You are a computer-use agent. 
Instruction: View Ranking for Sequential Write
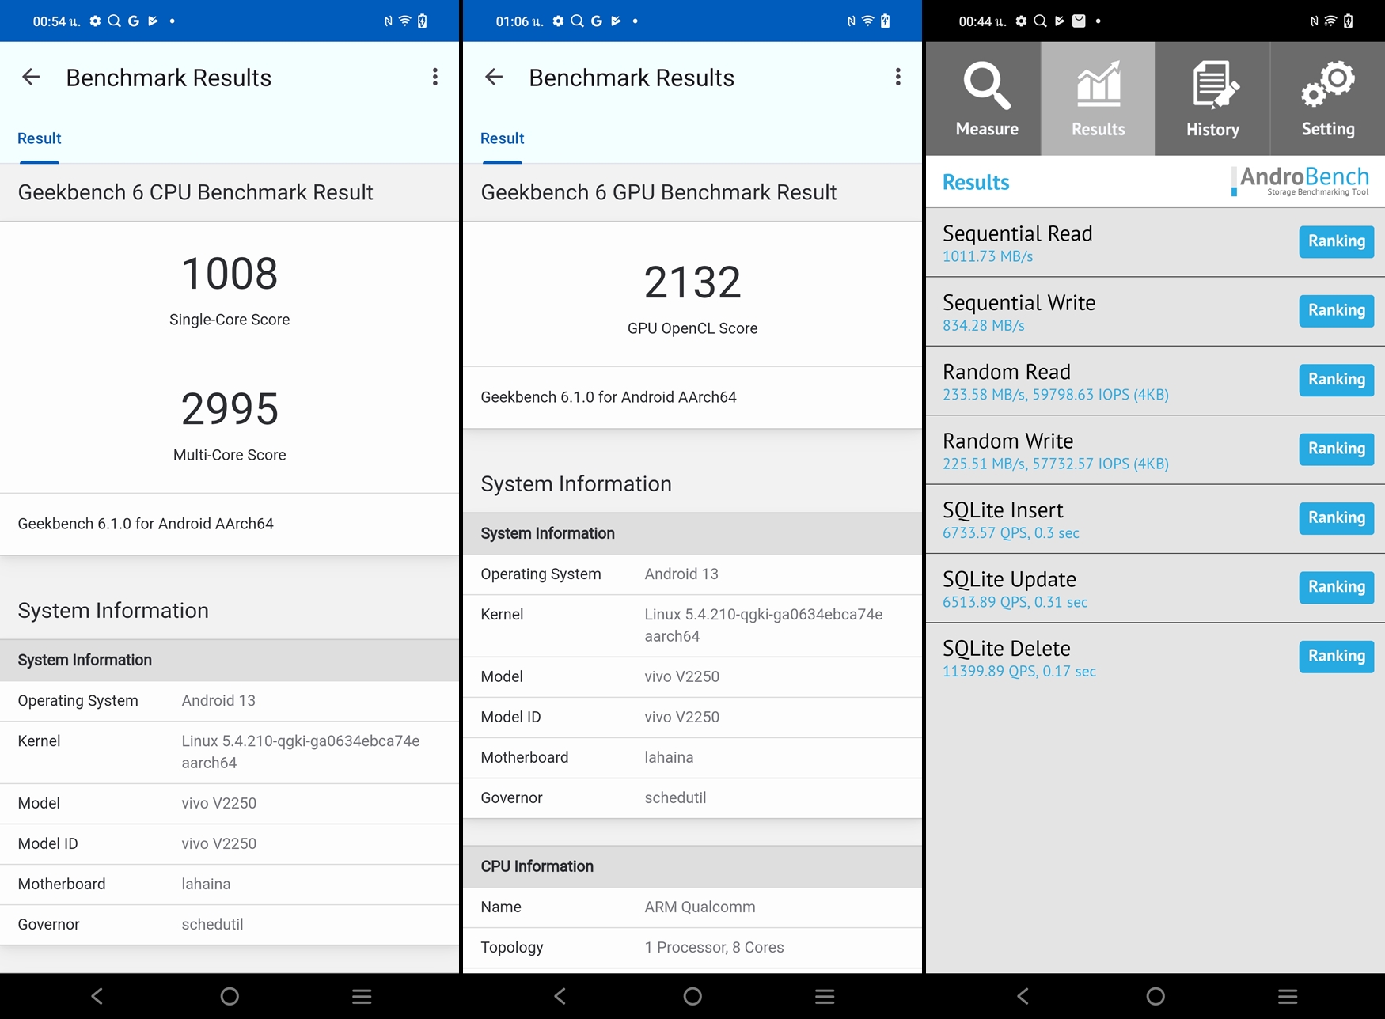point(1336,310)
